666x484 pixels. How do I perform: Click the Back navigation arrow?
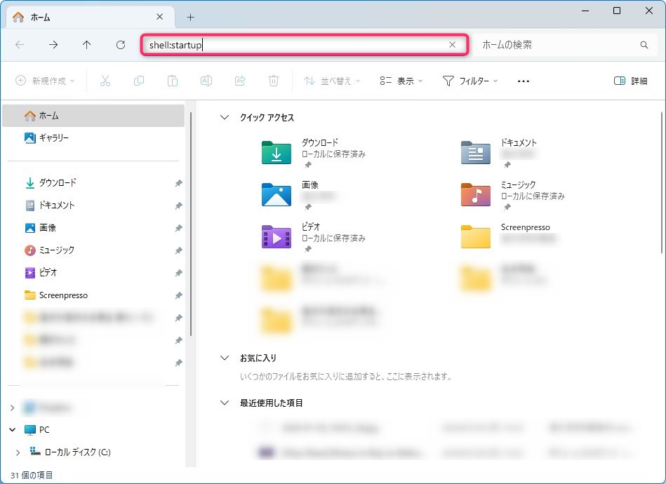[20, 45]
